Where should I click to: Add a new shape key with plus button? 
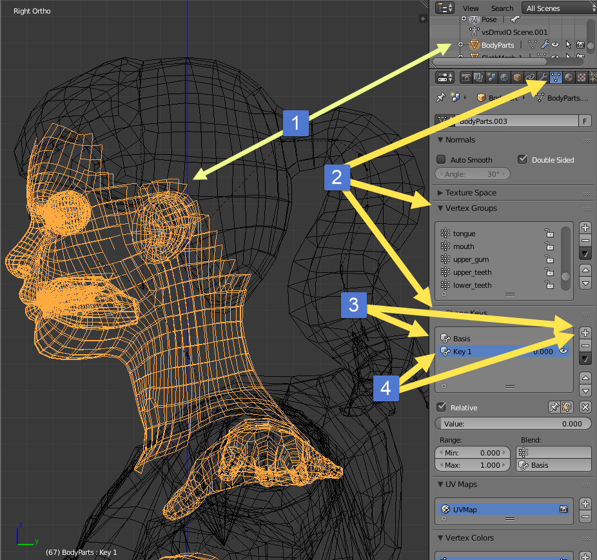click(585, 333)
